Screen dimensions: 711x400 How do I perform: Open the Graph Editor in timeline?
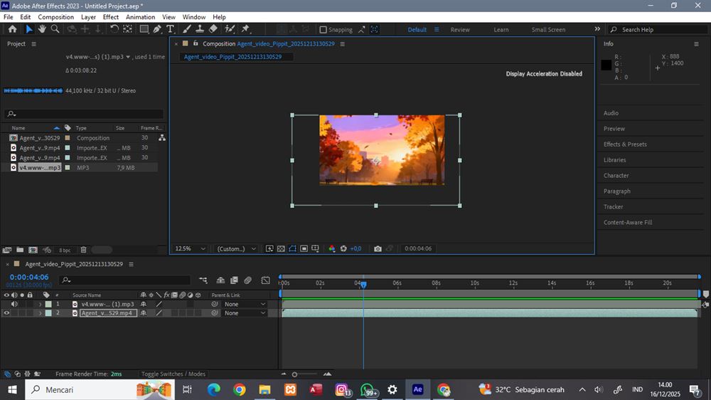[265, 280]
